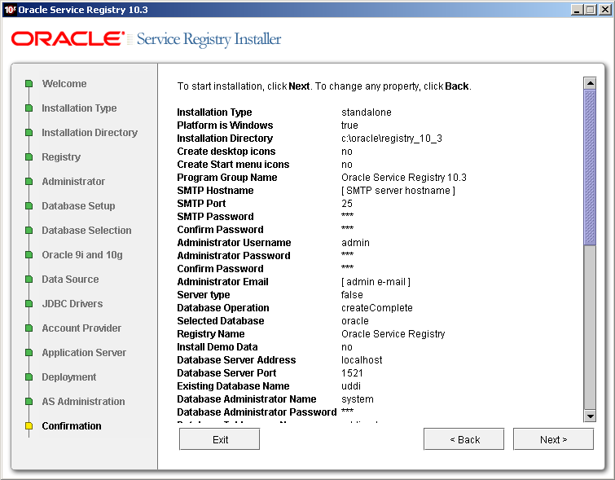This screenshot has height=480, width=615.
Task: Click the green marker beside Administrator step
Action: (x=29, y=182)
